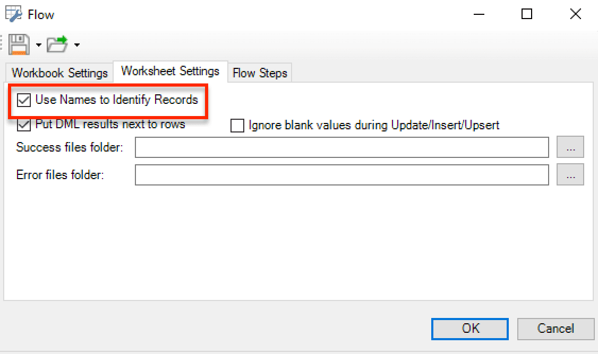
Task: Click the Save floppy disk icon
Action: click(x=19, y=45)
